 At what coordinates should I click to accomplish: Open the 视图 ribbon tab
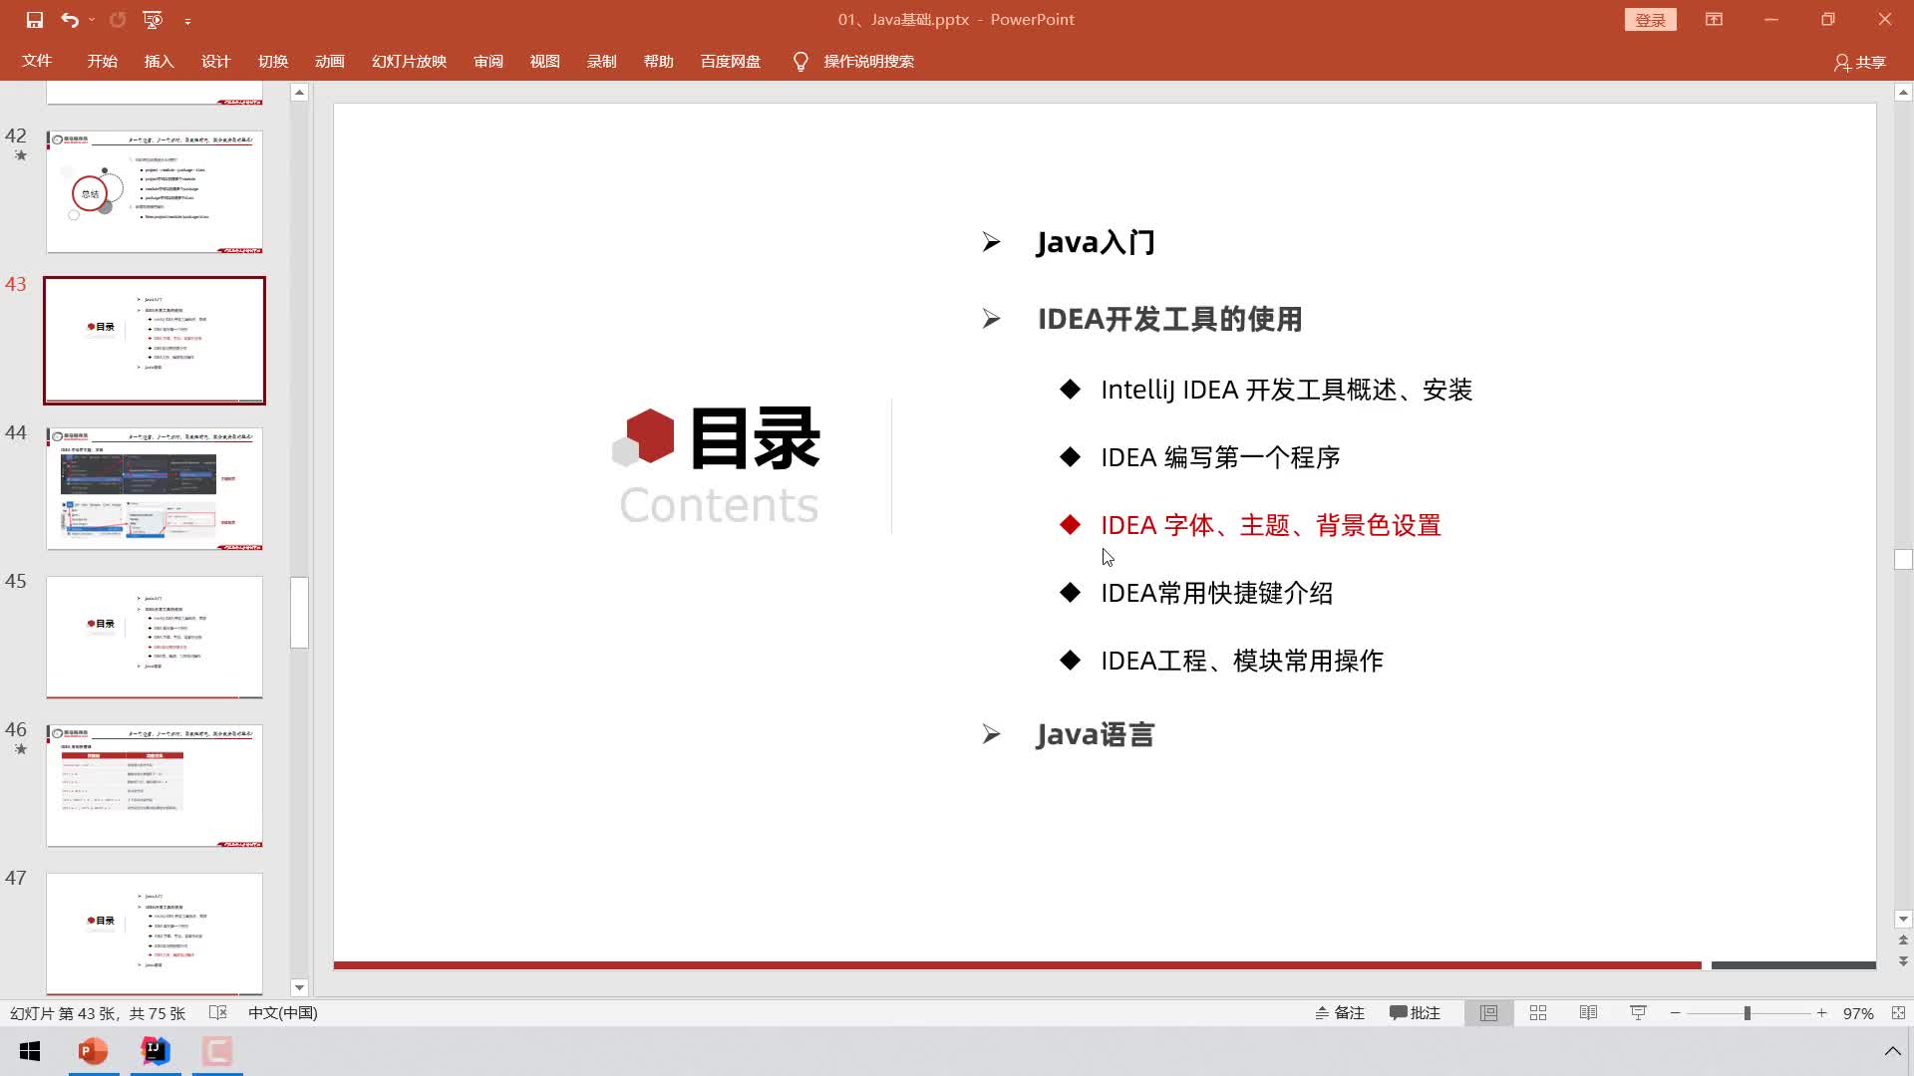544,61
